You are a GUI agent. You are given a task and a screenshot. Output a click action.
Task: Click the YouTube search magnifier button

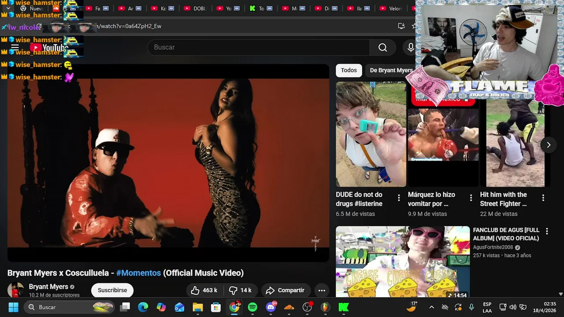coord(382,47)
